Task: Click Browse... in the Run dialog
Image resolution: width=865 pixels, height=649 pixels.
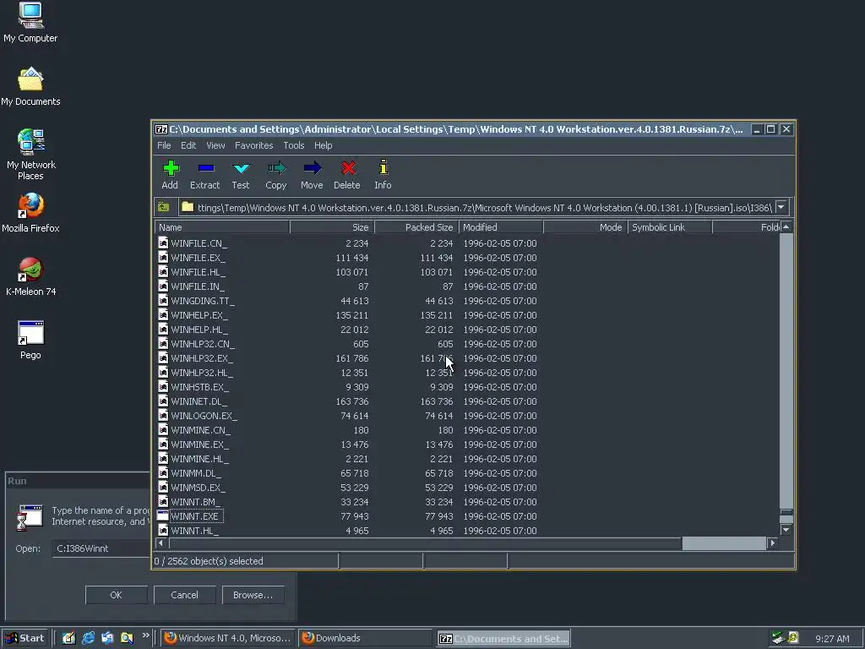Action: [253, 595]
